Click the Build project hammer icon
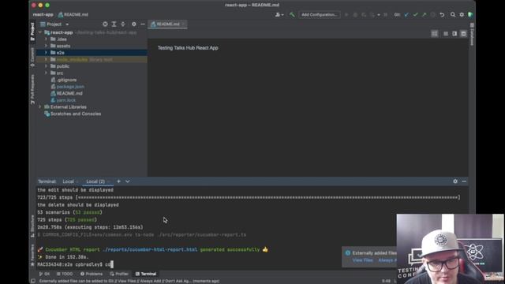The width and height of the screenshot is (505, 284). [x=292, y=14]
